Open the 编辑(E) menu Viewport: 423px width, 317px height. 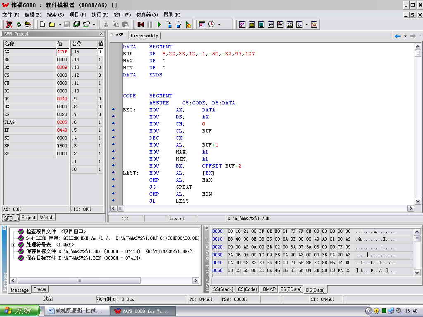(33, 15)
